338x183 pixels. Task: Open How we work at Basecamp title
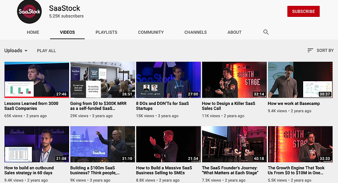pos(294,103)
